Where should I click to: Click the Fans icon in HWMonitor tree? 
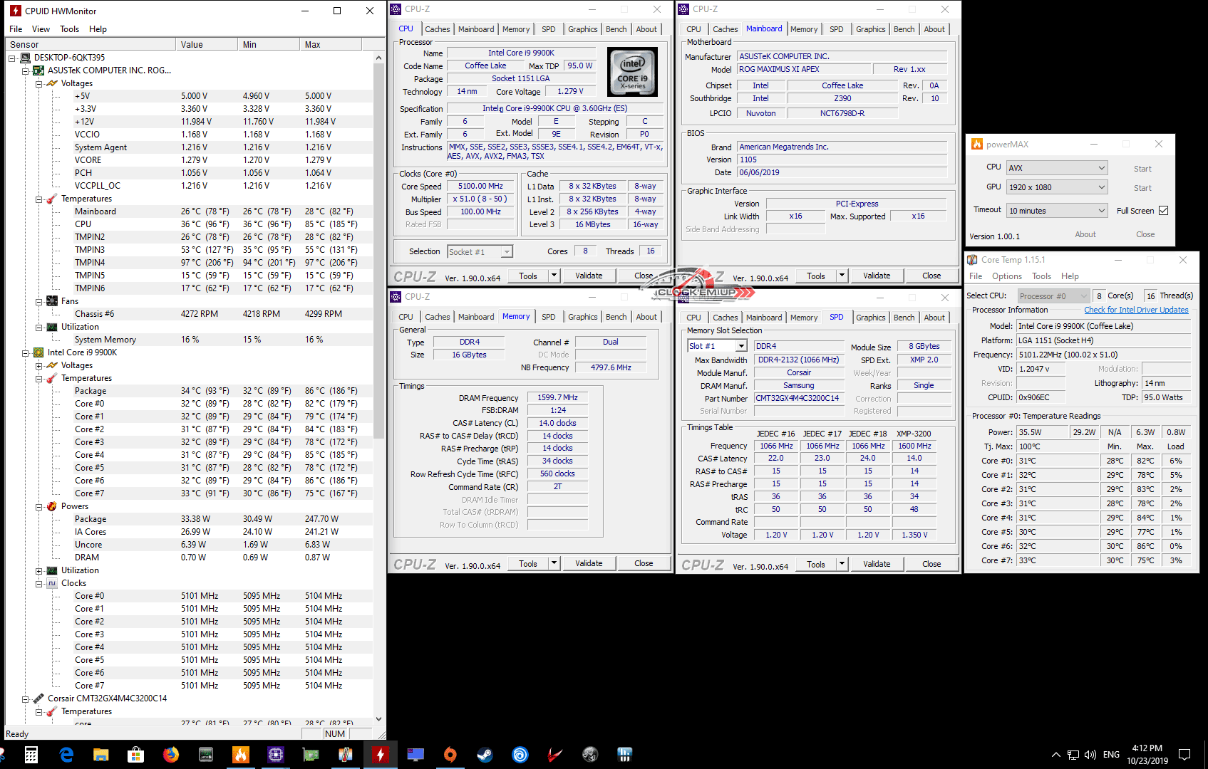52,301
